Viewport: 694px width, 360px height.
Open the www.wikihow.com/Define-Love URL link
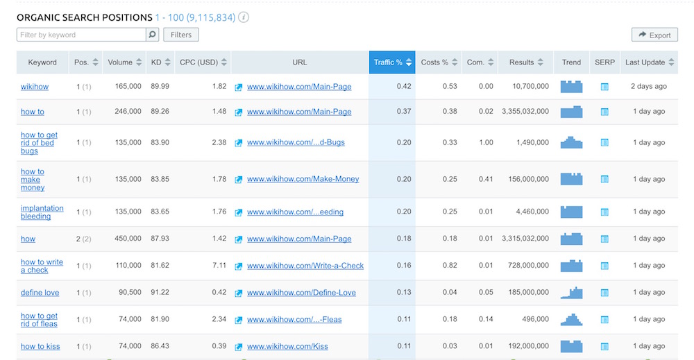(301, 293)
